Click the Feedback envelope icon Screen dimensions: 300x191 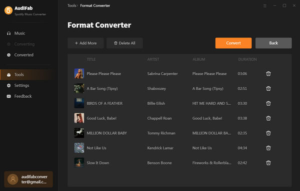(9, 96)
